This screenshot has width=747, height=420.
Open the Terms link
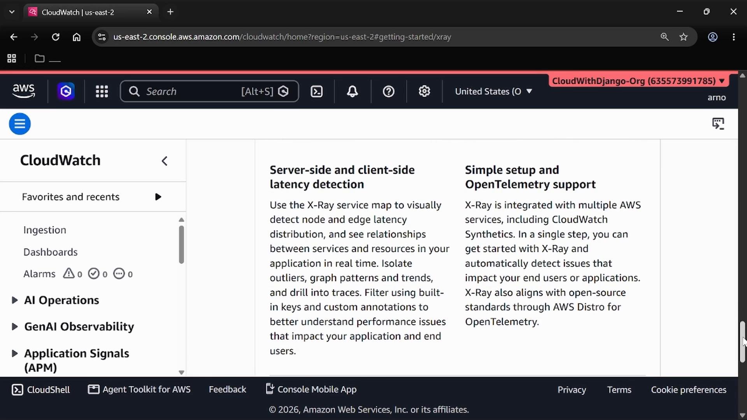pos(619,390)
